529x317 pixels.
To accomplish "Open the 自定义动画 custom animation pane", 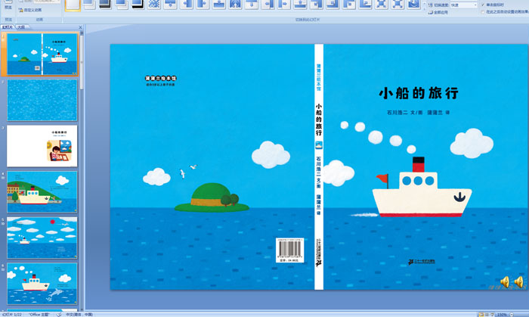I will coord(30,10).
